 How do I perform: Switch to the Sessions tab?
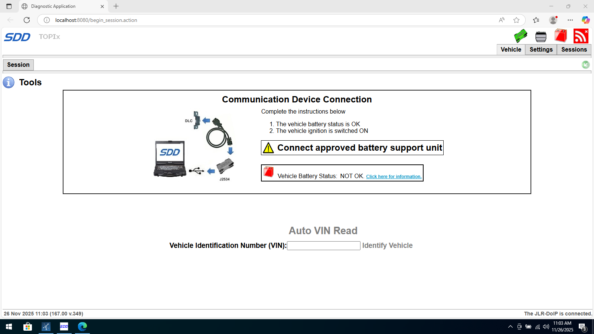click(x=574, y=49)
